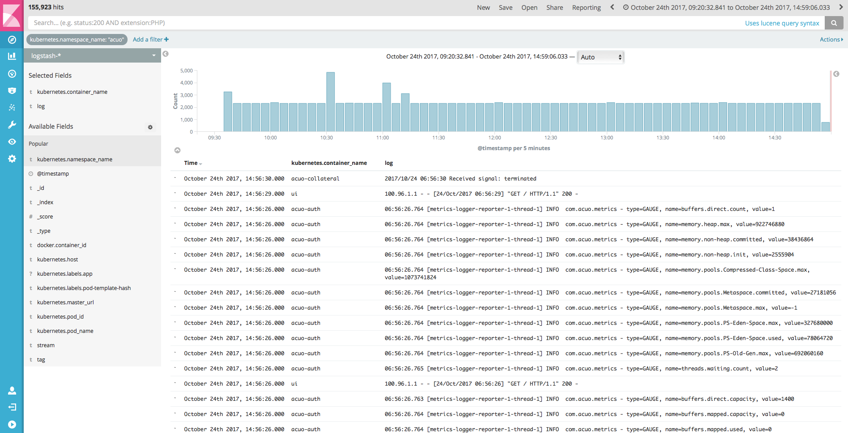Image resolution: width=848 pixels, height=433 pixels.
Task: Click the _type field
Action: coord(44,231)
